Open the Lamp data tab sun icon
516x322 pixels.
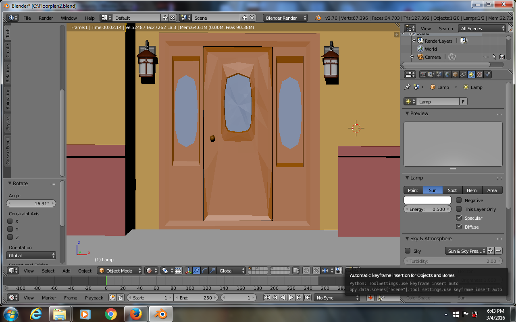pyautogui.click(x=471, y=74)
